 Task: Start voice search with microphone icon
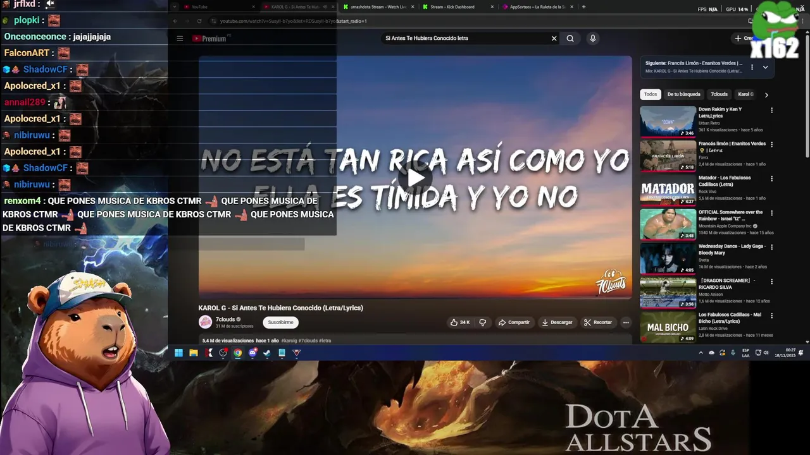[x=593, y=39]
